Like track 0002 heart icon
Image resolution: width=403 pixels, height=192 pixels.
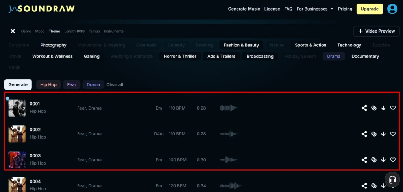pyautogui.click(x=393, y=134)
